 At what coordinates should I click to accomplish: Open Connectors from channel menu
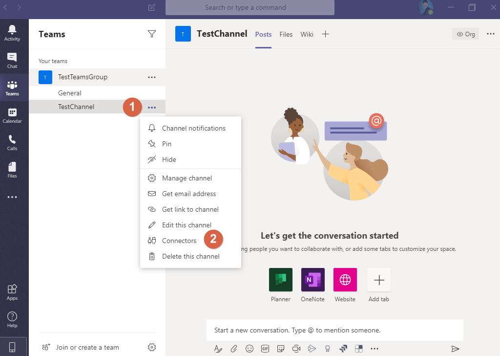point(191,241)
